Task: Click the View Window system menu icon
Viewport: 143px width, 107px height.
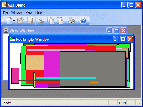Action: click(6, 30)
